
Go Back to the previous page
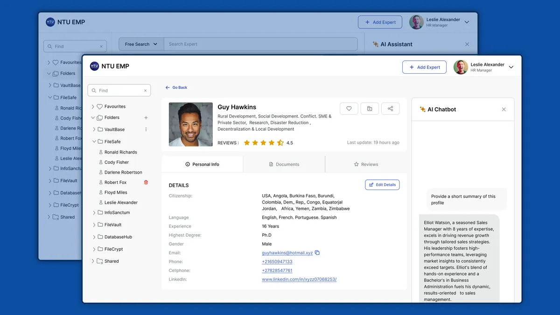click(176, 87)
